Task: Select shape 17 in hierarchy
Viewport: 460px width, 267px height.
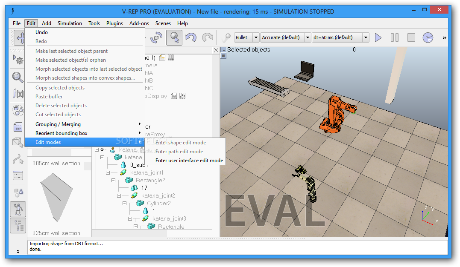Action: click(x=144, y=188)
